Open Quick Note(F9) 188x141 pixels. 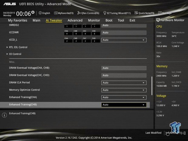point(144,13)
